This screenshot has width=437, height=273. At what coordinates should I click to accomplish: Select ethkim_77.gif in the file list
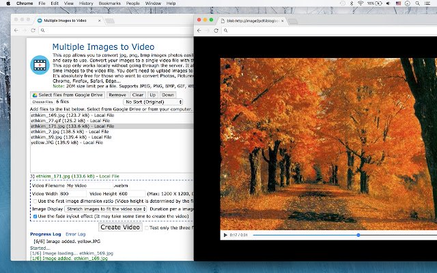click(x=111, y=121)
